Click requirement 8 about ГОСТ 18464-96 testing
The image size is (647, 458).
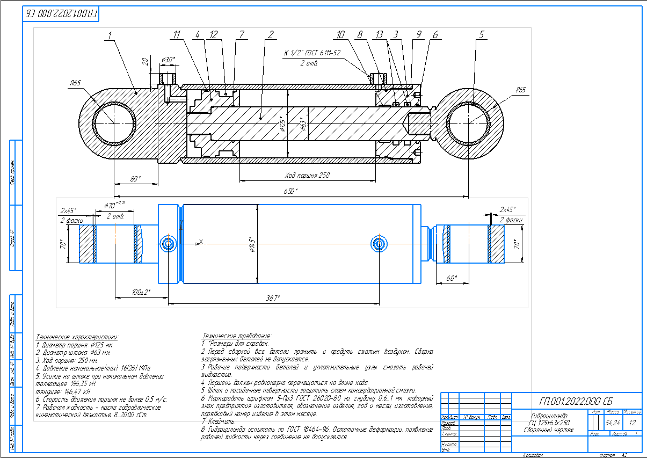click(x=317, y=433)
